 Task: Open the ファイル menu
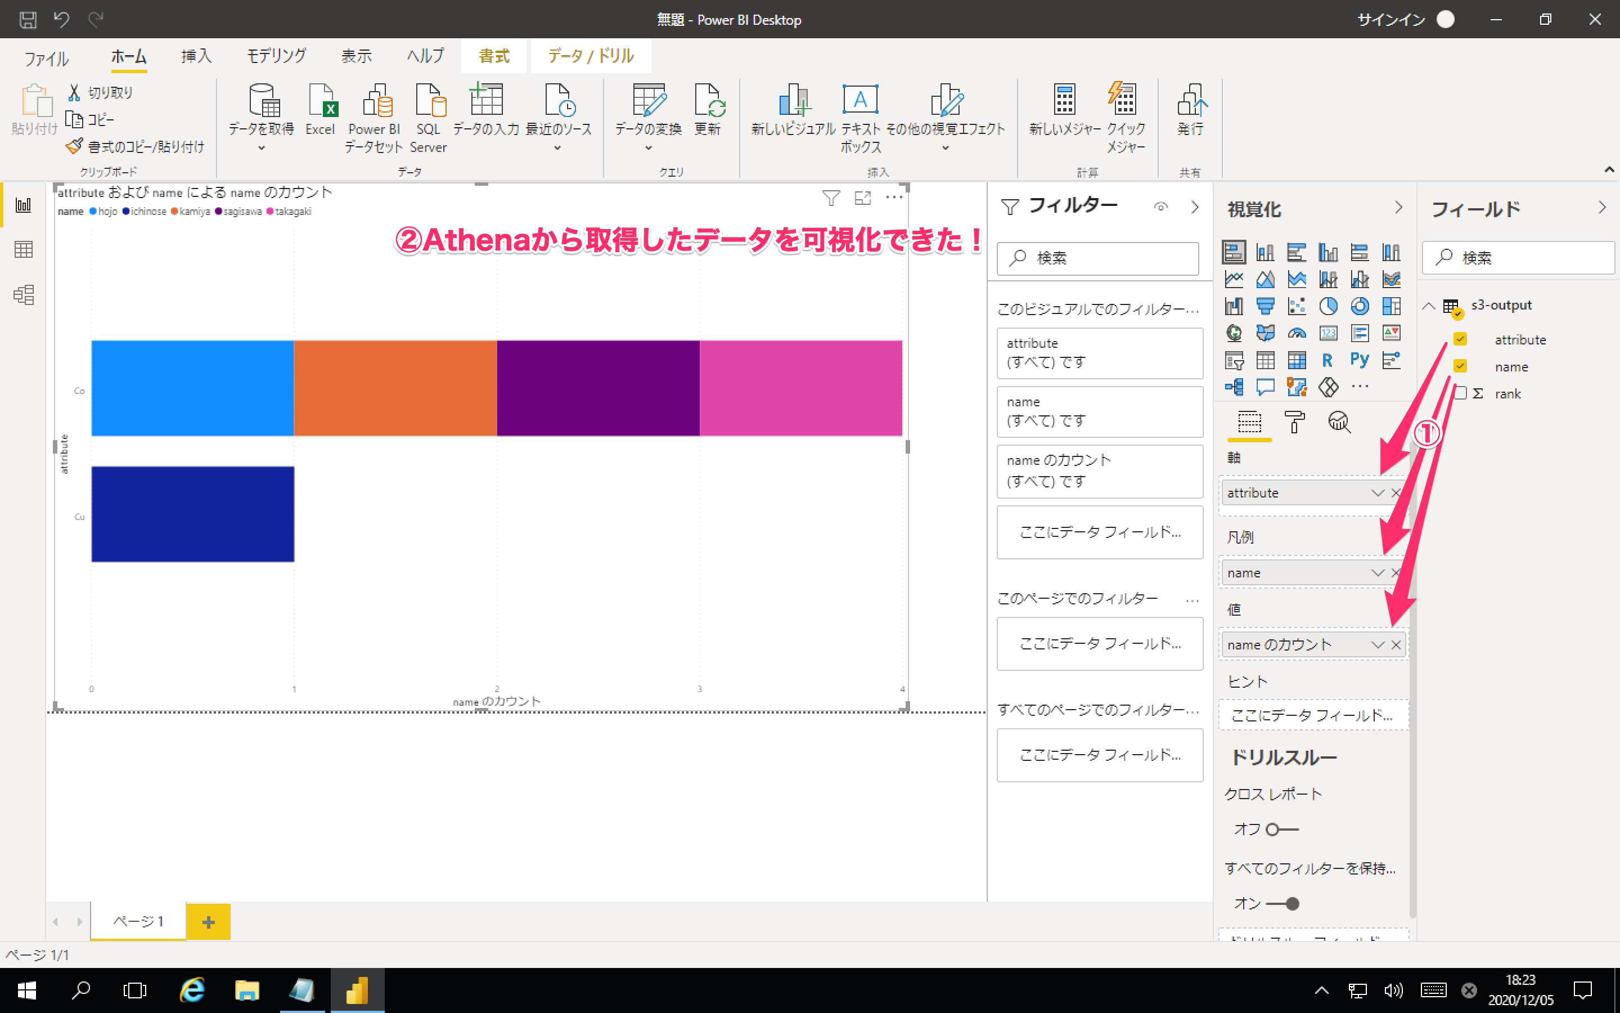coord(46,59)
